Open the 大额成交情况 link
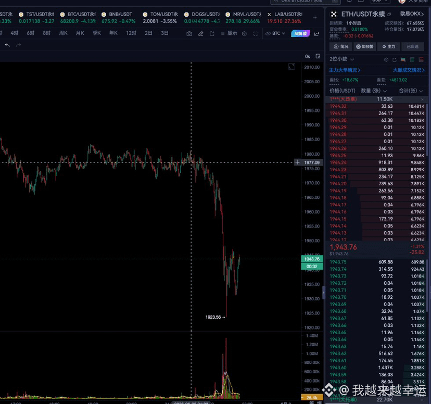Viewport: 431px width, 404px height. coord(409,70)
